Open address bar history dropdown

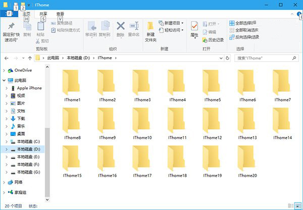(221, 58)
